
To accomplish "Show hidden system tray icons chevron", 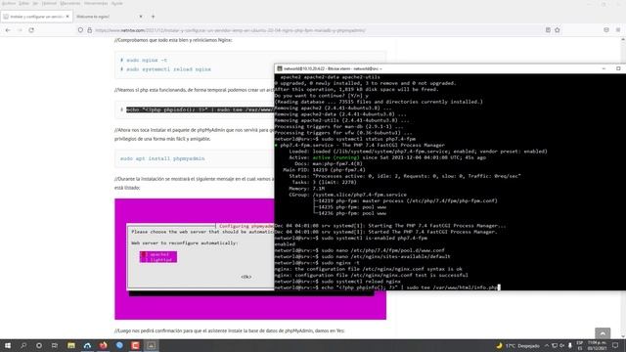I will click(547, 345).
